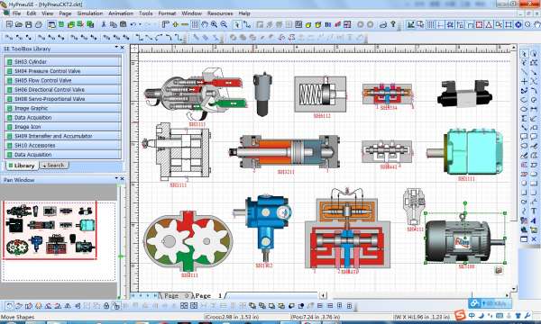Open the ToolBox Library panel dropdown arrow
This screenshot has height=324, width=541.
(x=116, y=47)
